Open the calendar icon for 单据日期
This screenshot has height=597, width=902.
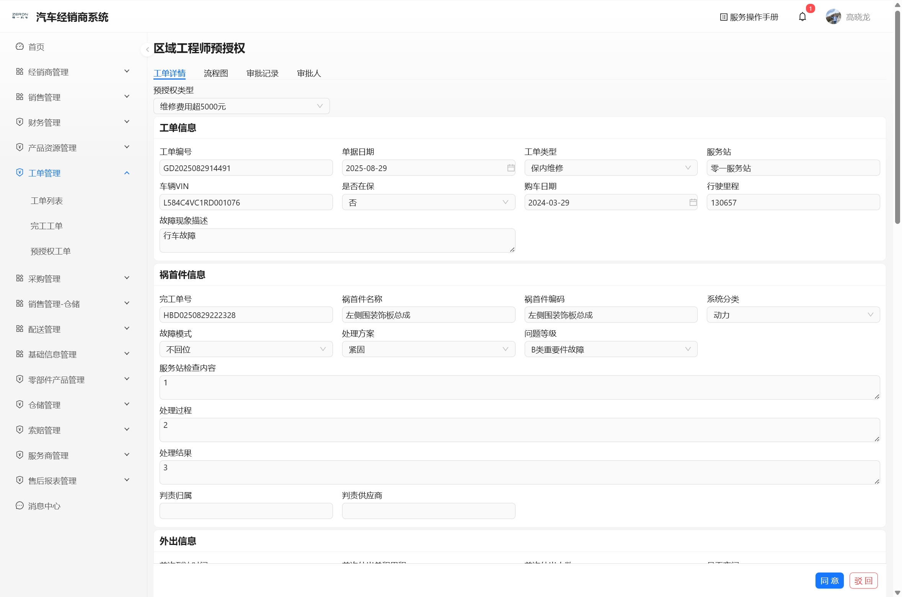511,168
